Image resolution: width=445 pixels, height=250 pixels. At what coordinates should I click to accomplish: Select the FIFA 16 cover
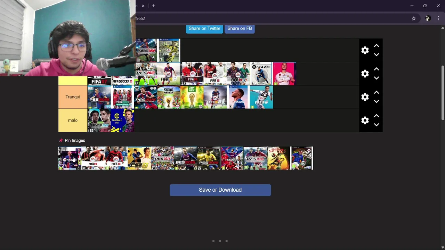(215, 97)
